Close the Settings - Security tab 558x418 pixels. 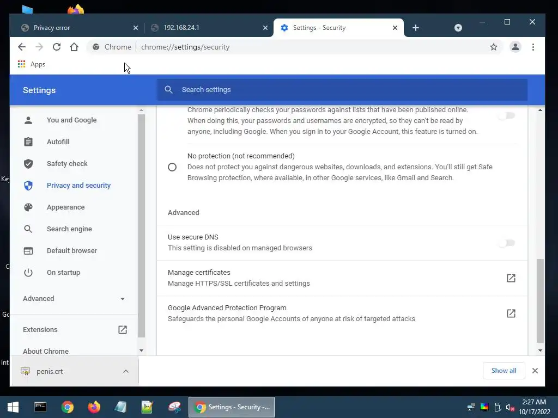[395, 28]
